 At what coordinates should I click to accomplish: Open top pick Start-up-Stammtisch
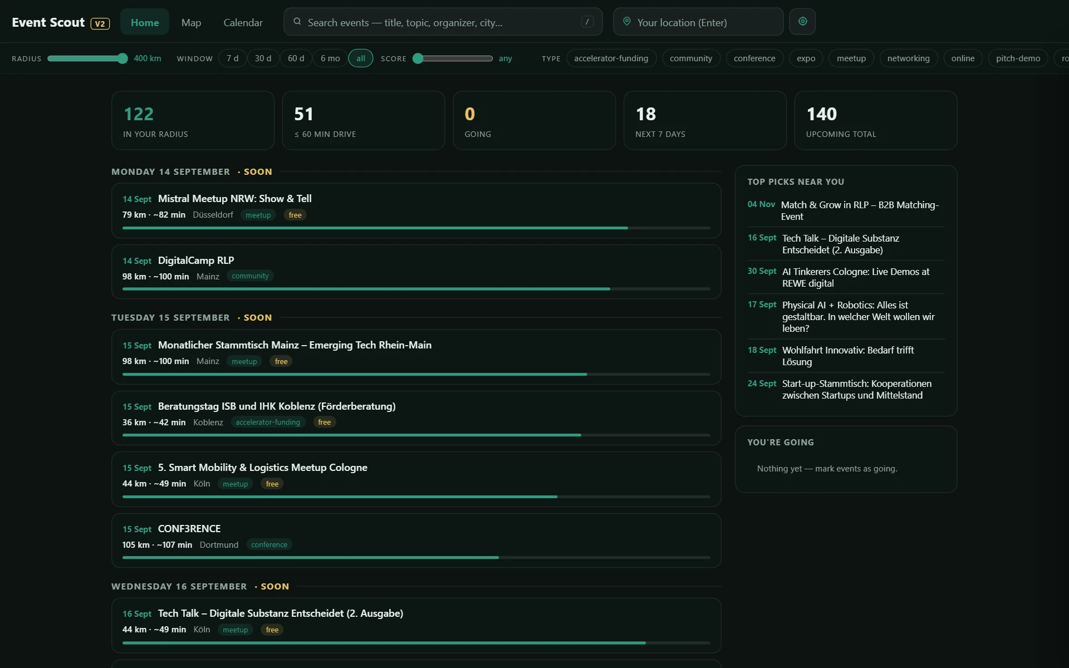pos(846,389)
